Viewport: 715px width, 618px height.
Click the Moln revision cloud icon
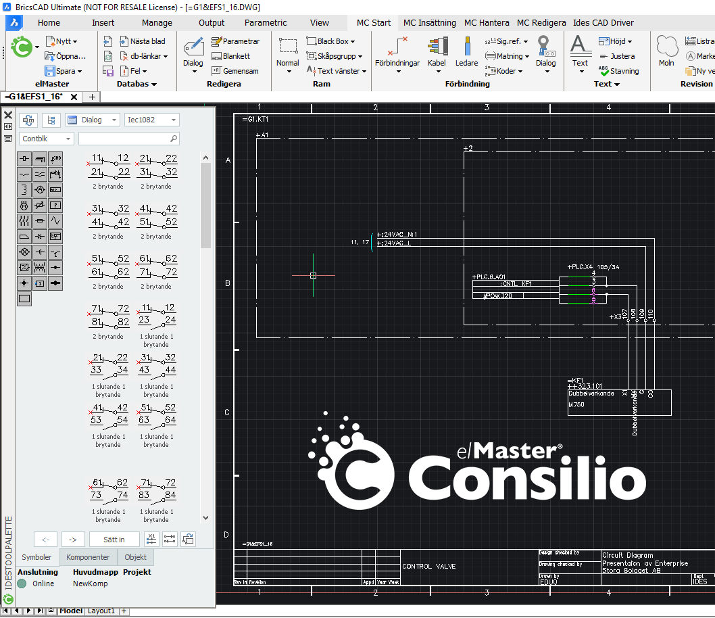point(666,52)
